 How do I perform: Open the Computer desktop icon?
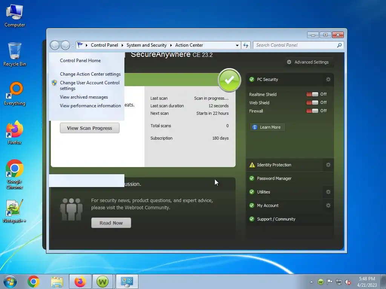(15, 16)
